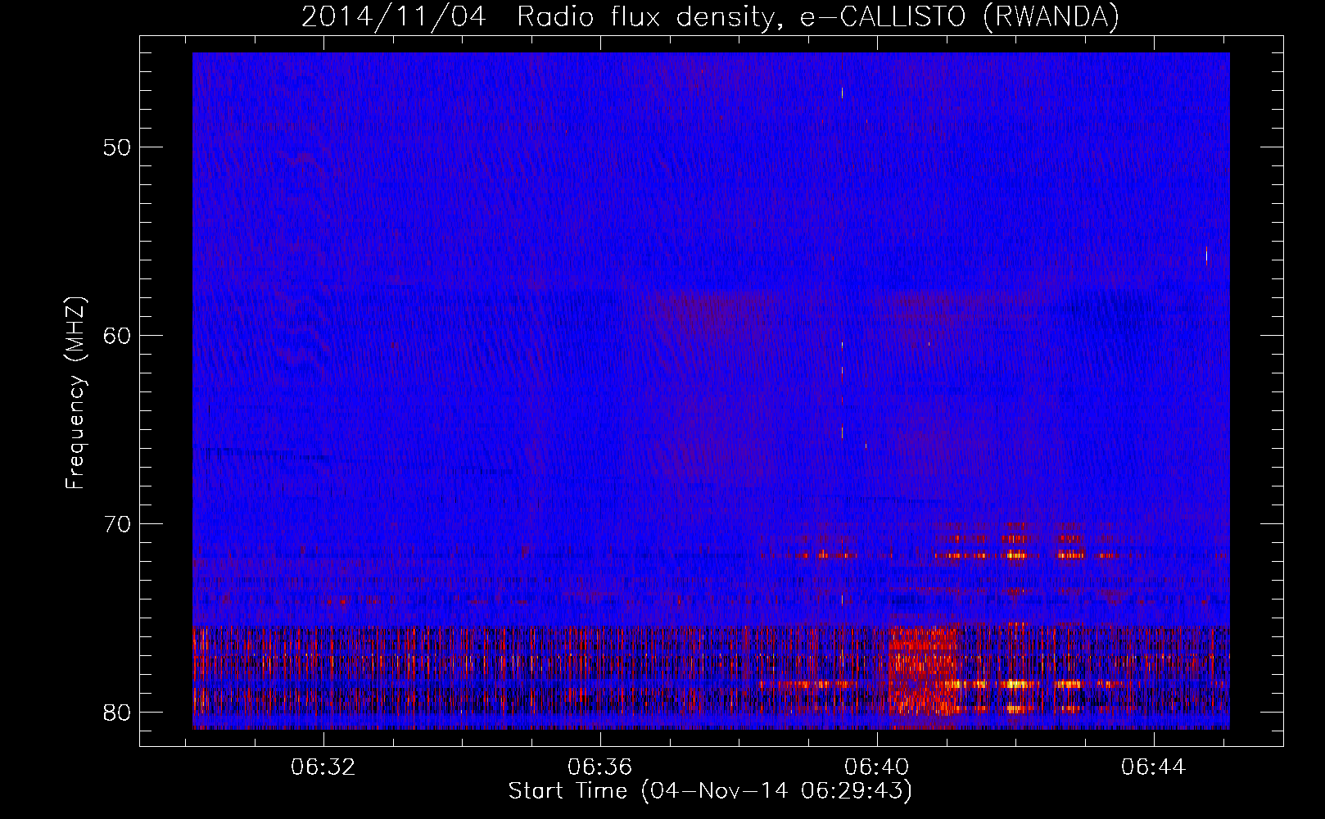Click the 06:44 time tick label
Screen dimensions: 1325x819
pos(1154,767)
